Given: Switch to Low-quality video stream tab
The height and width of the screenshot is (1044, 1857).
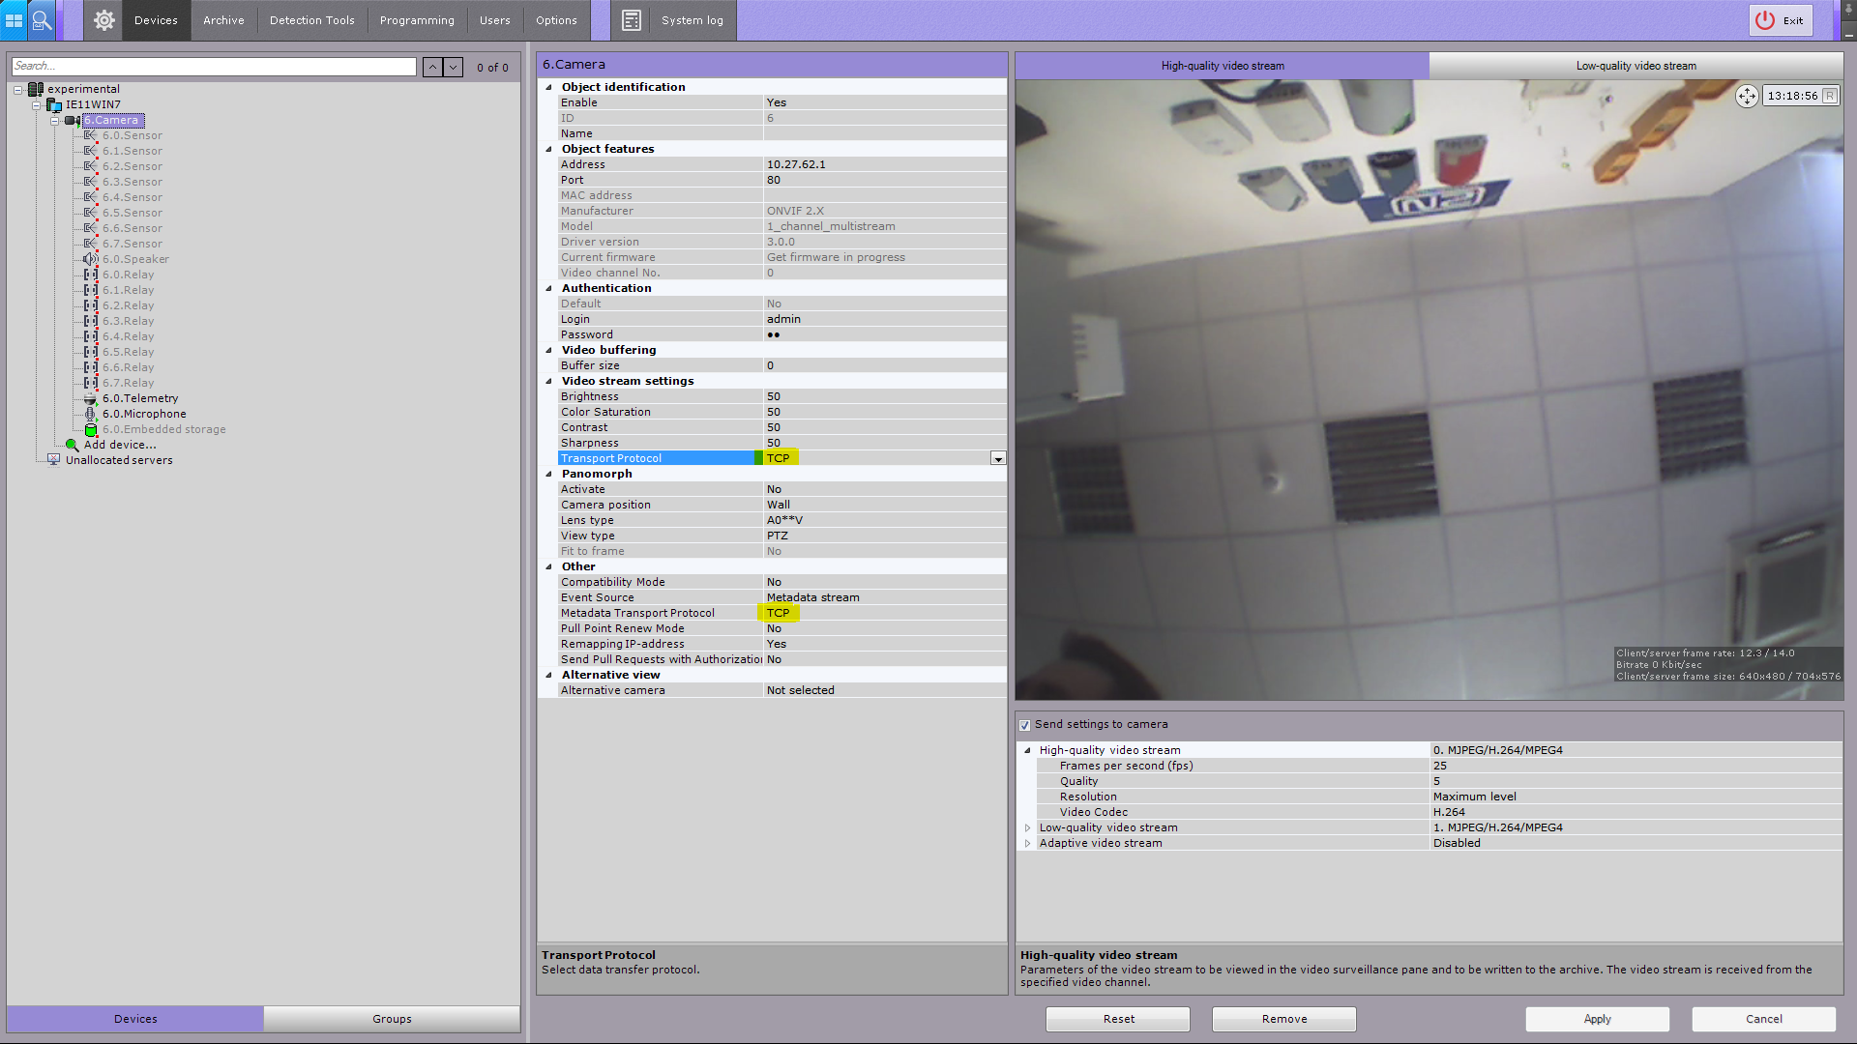Looking at the screenshot, I should point(1636,66).
